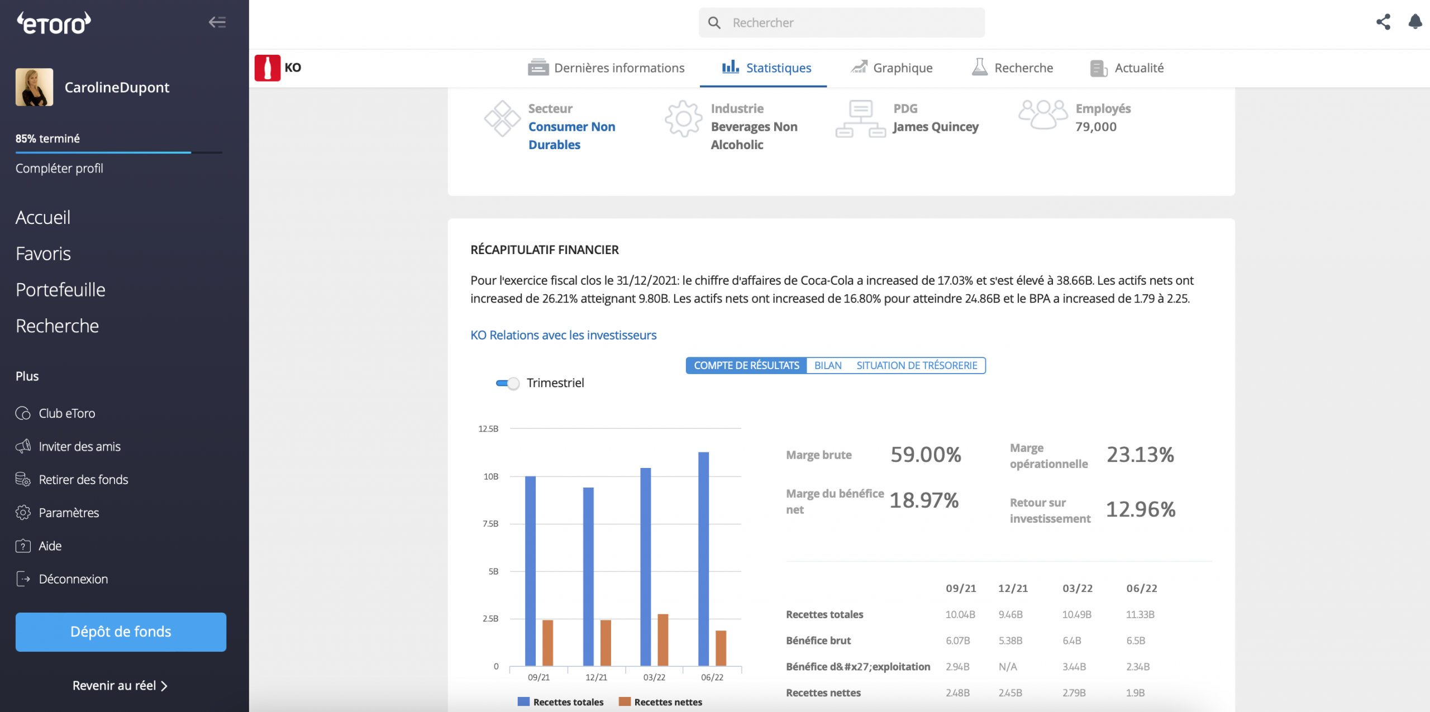This screenshot has height=712, width=1430.
Task: Click the Statistiques bar chart icon
Action: [x=731, y=67]
